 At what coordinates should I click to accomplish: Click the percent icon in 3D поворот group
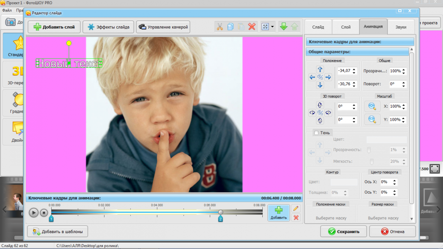[x=320, y=113]
